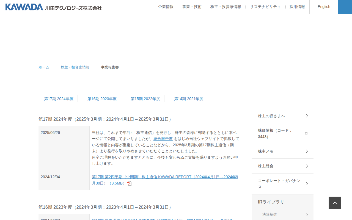The width and height of the screenshot is (352, 220).
Task: Jump to 第17期 2024年度 section
Action: tap(59, 99)
